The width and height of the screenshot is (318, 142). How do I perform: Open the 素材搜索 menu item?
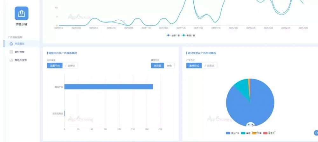pos(20,52)
